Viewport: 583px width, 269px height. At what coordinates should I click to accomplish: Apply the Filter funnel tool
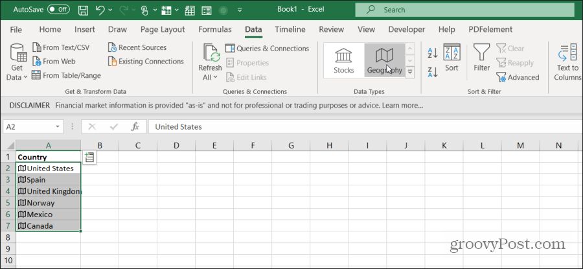tap(481, 58)
